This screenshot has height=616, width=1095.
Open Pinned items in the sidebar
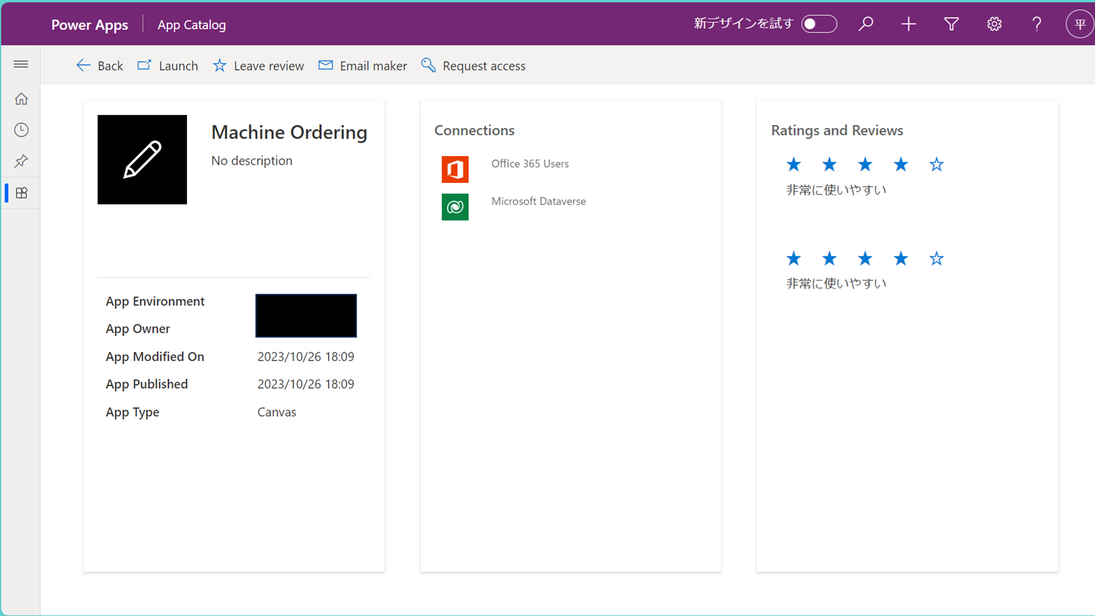coord(21,161)
